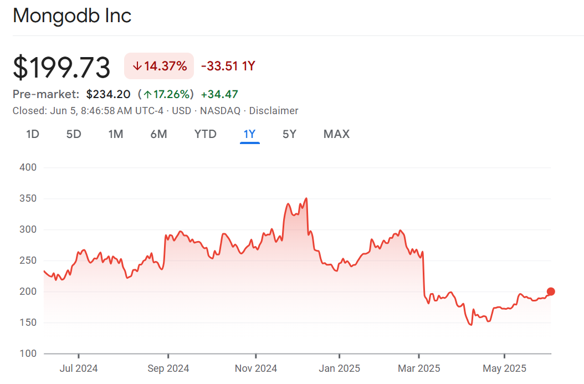Image resolution: width=584 pixels, height=384 pixels.
Task: Click the $234.20 pre-market price
Action: point(108,94)
